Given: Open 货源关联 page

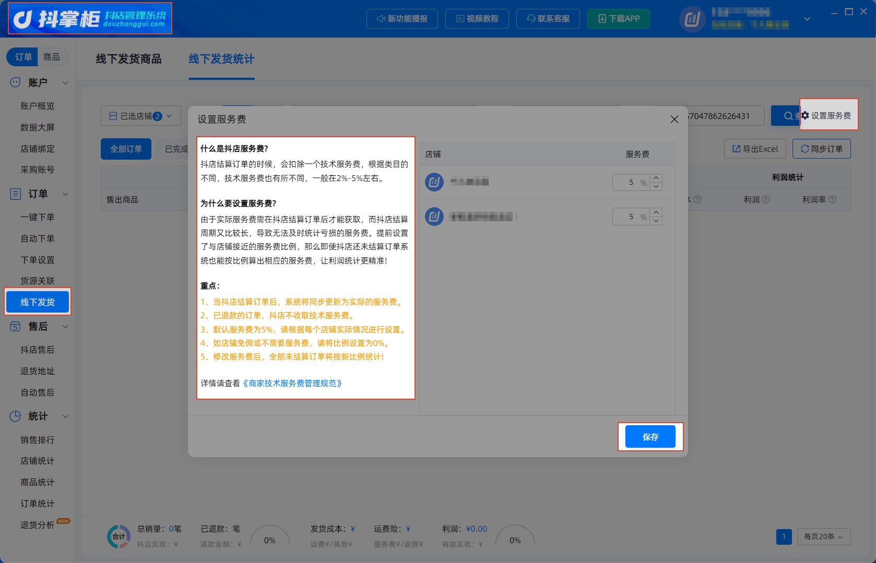Looking at the screenshot, I should click(38, 281).
